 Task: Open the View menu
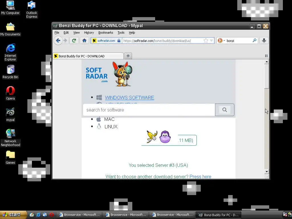(76, 33)
